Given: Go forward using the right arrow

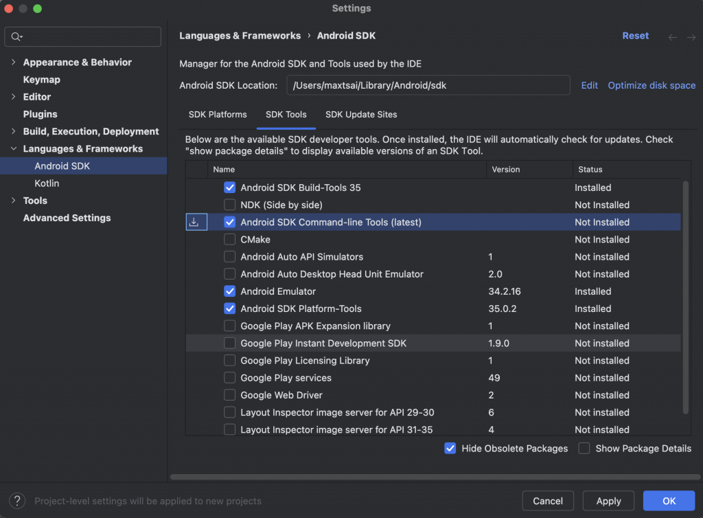Looking at the screenshot, I should coord(691,36).
